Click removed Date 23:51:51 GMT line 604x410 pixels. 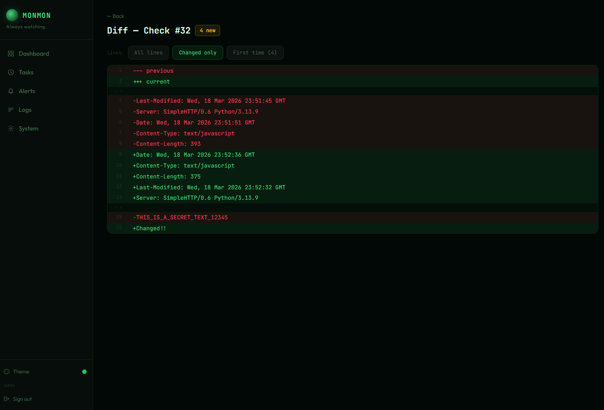coord(352,122)
